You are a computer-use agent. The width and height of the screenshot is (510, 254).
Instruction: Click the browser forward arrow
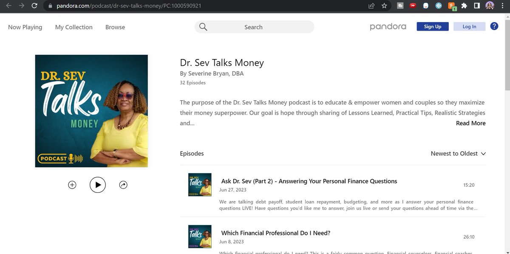click(x=21, y=6)
